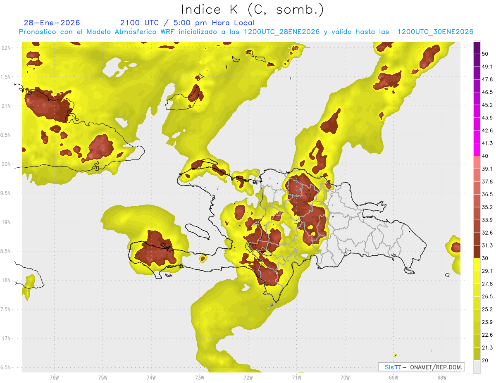Select the "43.9" color scale value
496x383 pixels.
point(487,118)
